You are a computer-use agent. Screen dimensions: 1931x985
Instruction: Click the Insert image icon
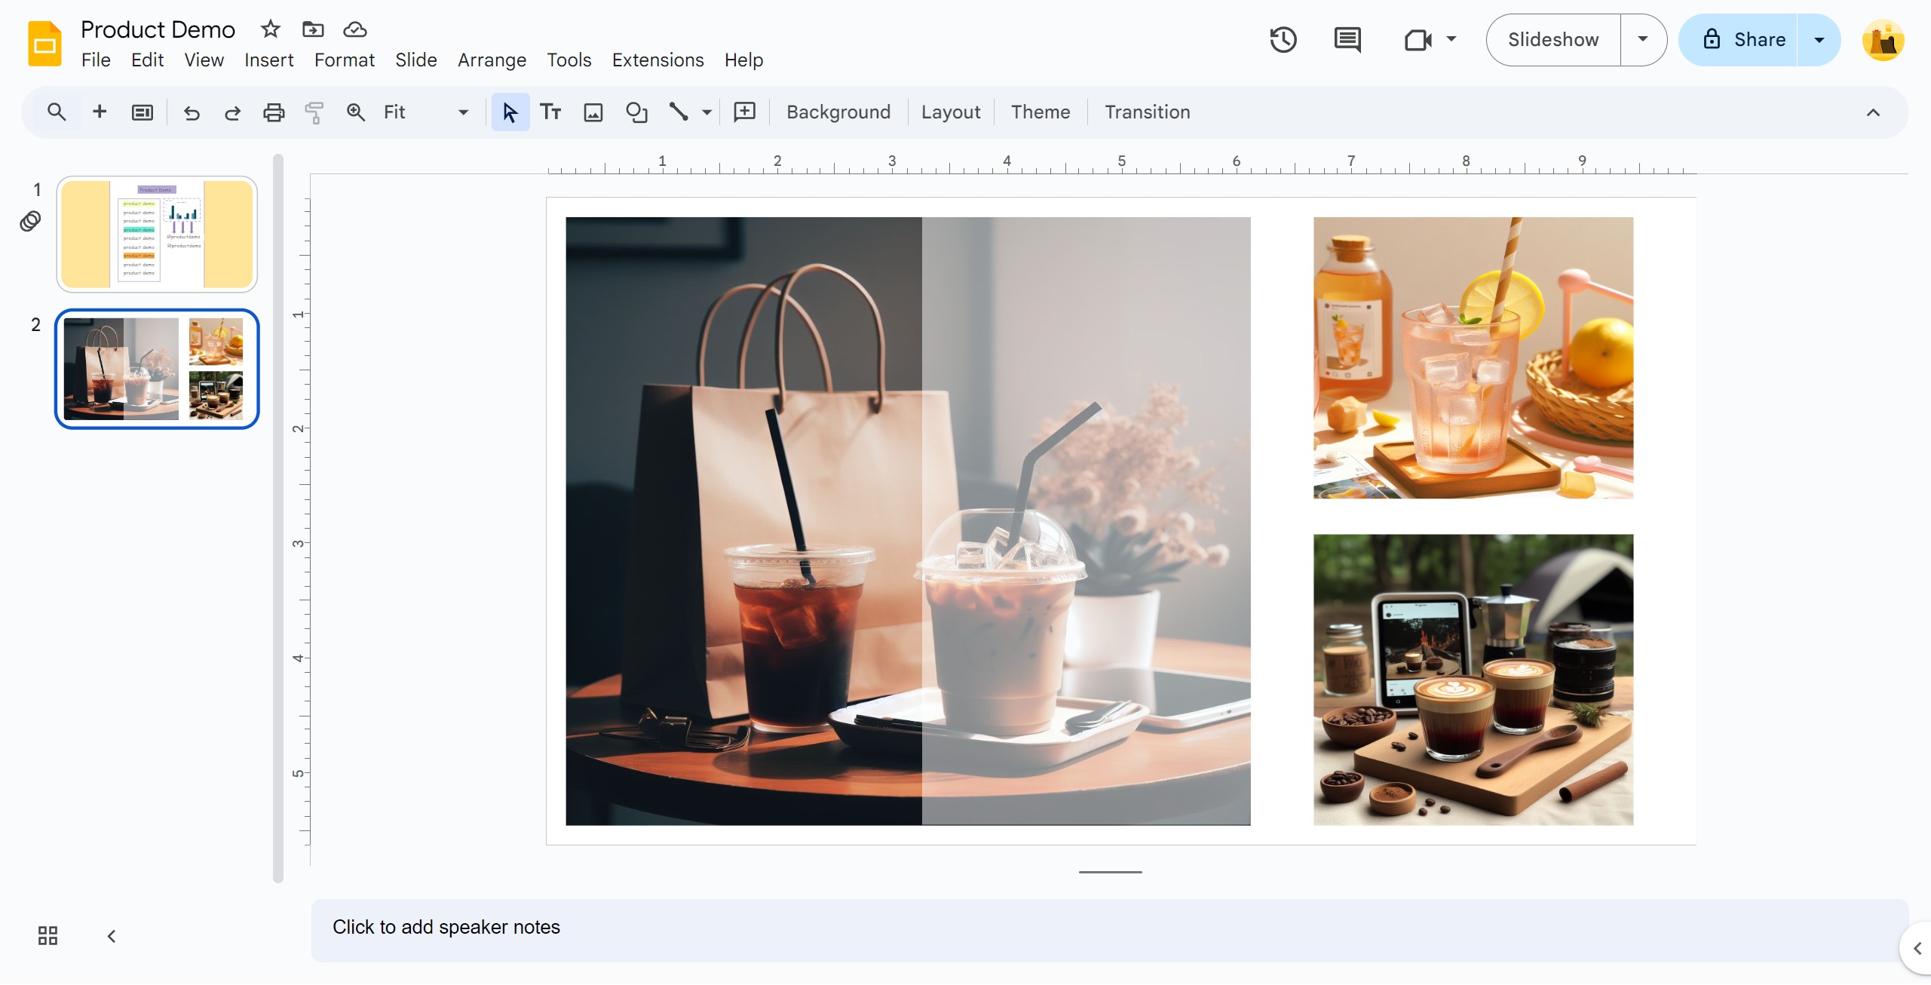(593, 112)
